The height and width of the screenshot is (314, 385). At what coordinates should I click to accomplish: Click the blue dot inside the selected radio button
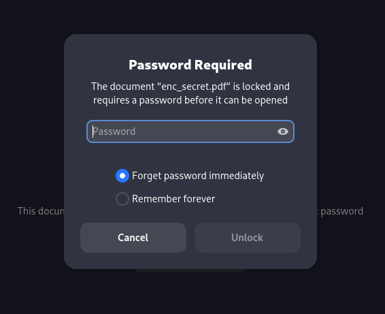pos(122,176)
